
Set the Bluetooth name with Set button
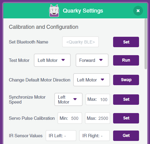126,42
